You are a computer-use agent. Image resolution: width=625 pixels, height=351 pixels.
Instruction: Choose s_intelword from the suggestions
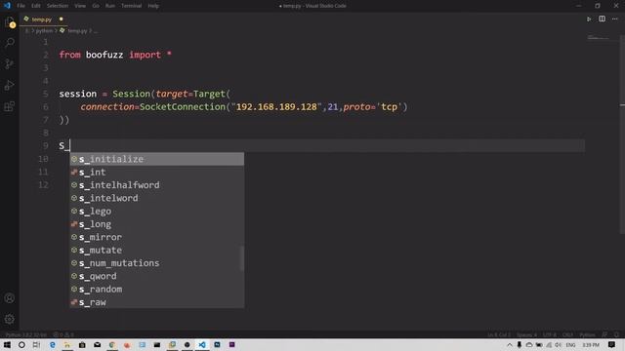[x=157, y=198]
